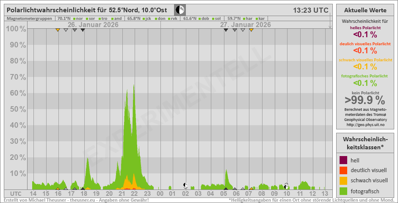This screenshot has height=203, width=398.
Task: Click the moon phase icon in title bar
Action: tap(180, 10)
